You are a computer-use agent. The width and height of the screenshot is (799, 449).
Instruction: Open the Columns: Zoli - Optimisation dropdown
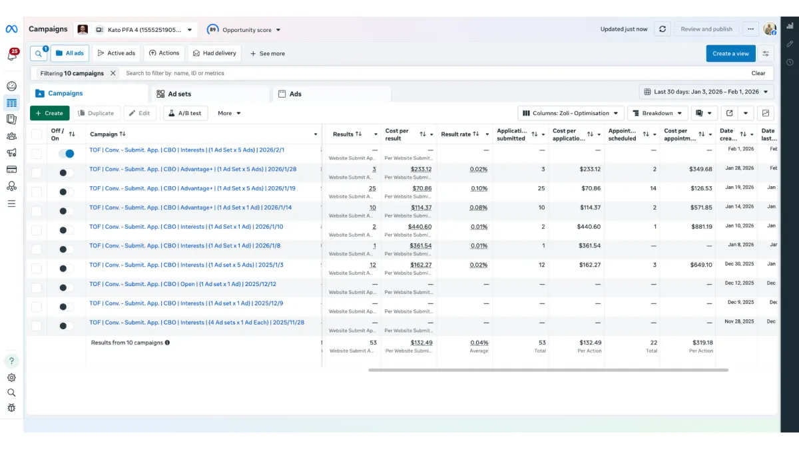(571, 113)
